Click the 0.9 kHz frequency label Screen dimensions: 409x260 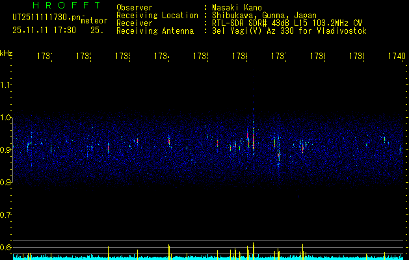pyautogui.click(x=5, y=150)
